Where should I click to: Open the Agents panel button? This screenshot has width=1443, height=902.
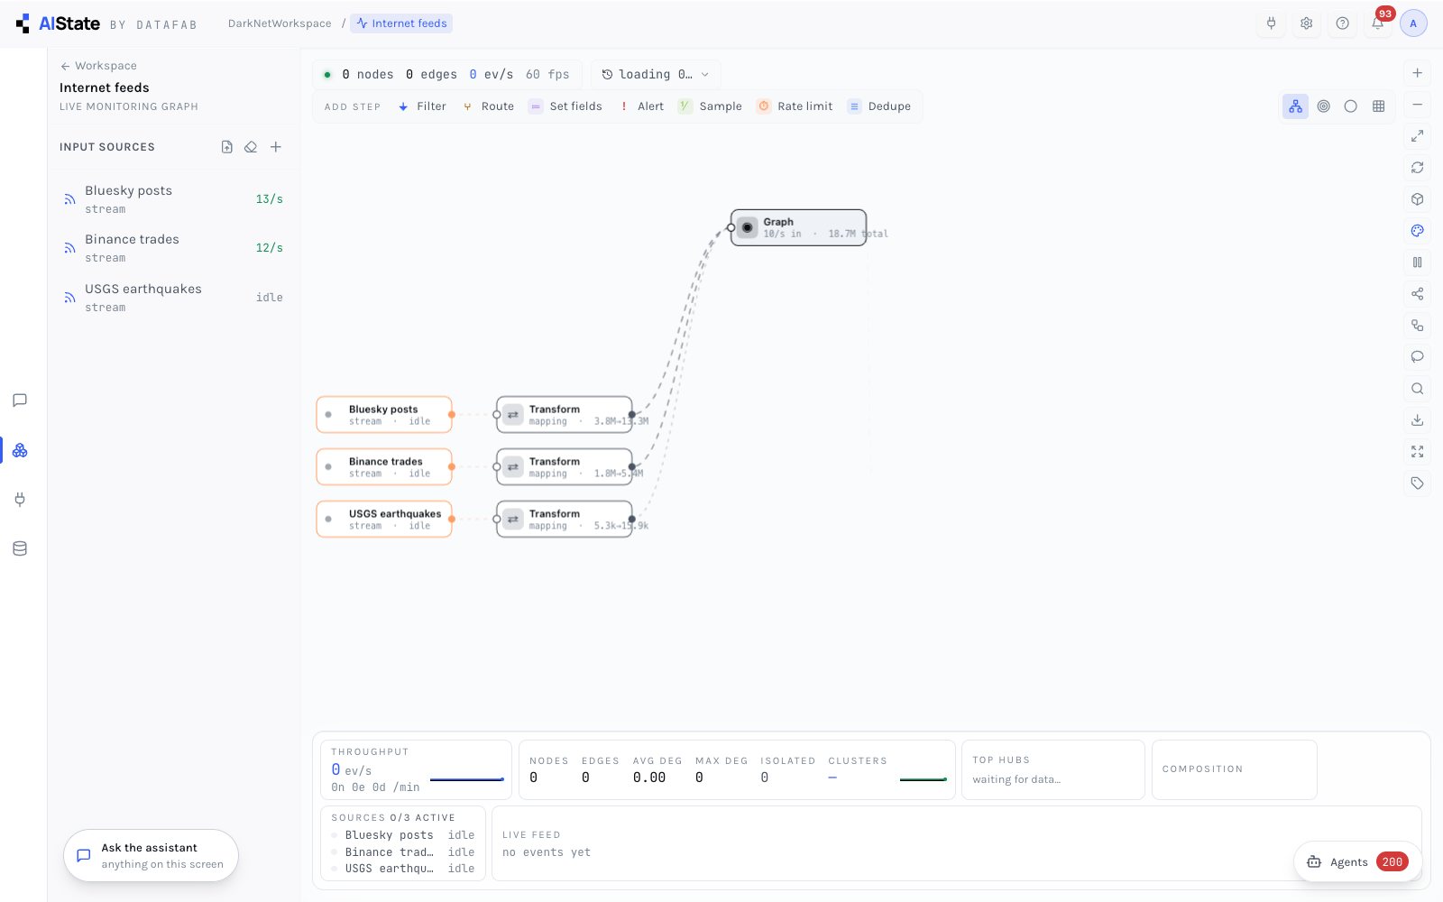1357,862
